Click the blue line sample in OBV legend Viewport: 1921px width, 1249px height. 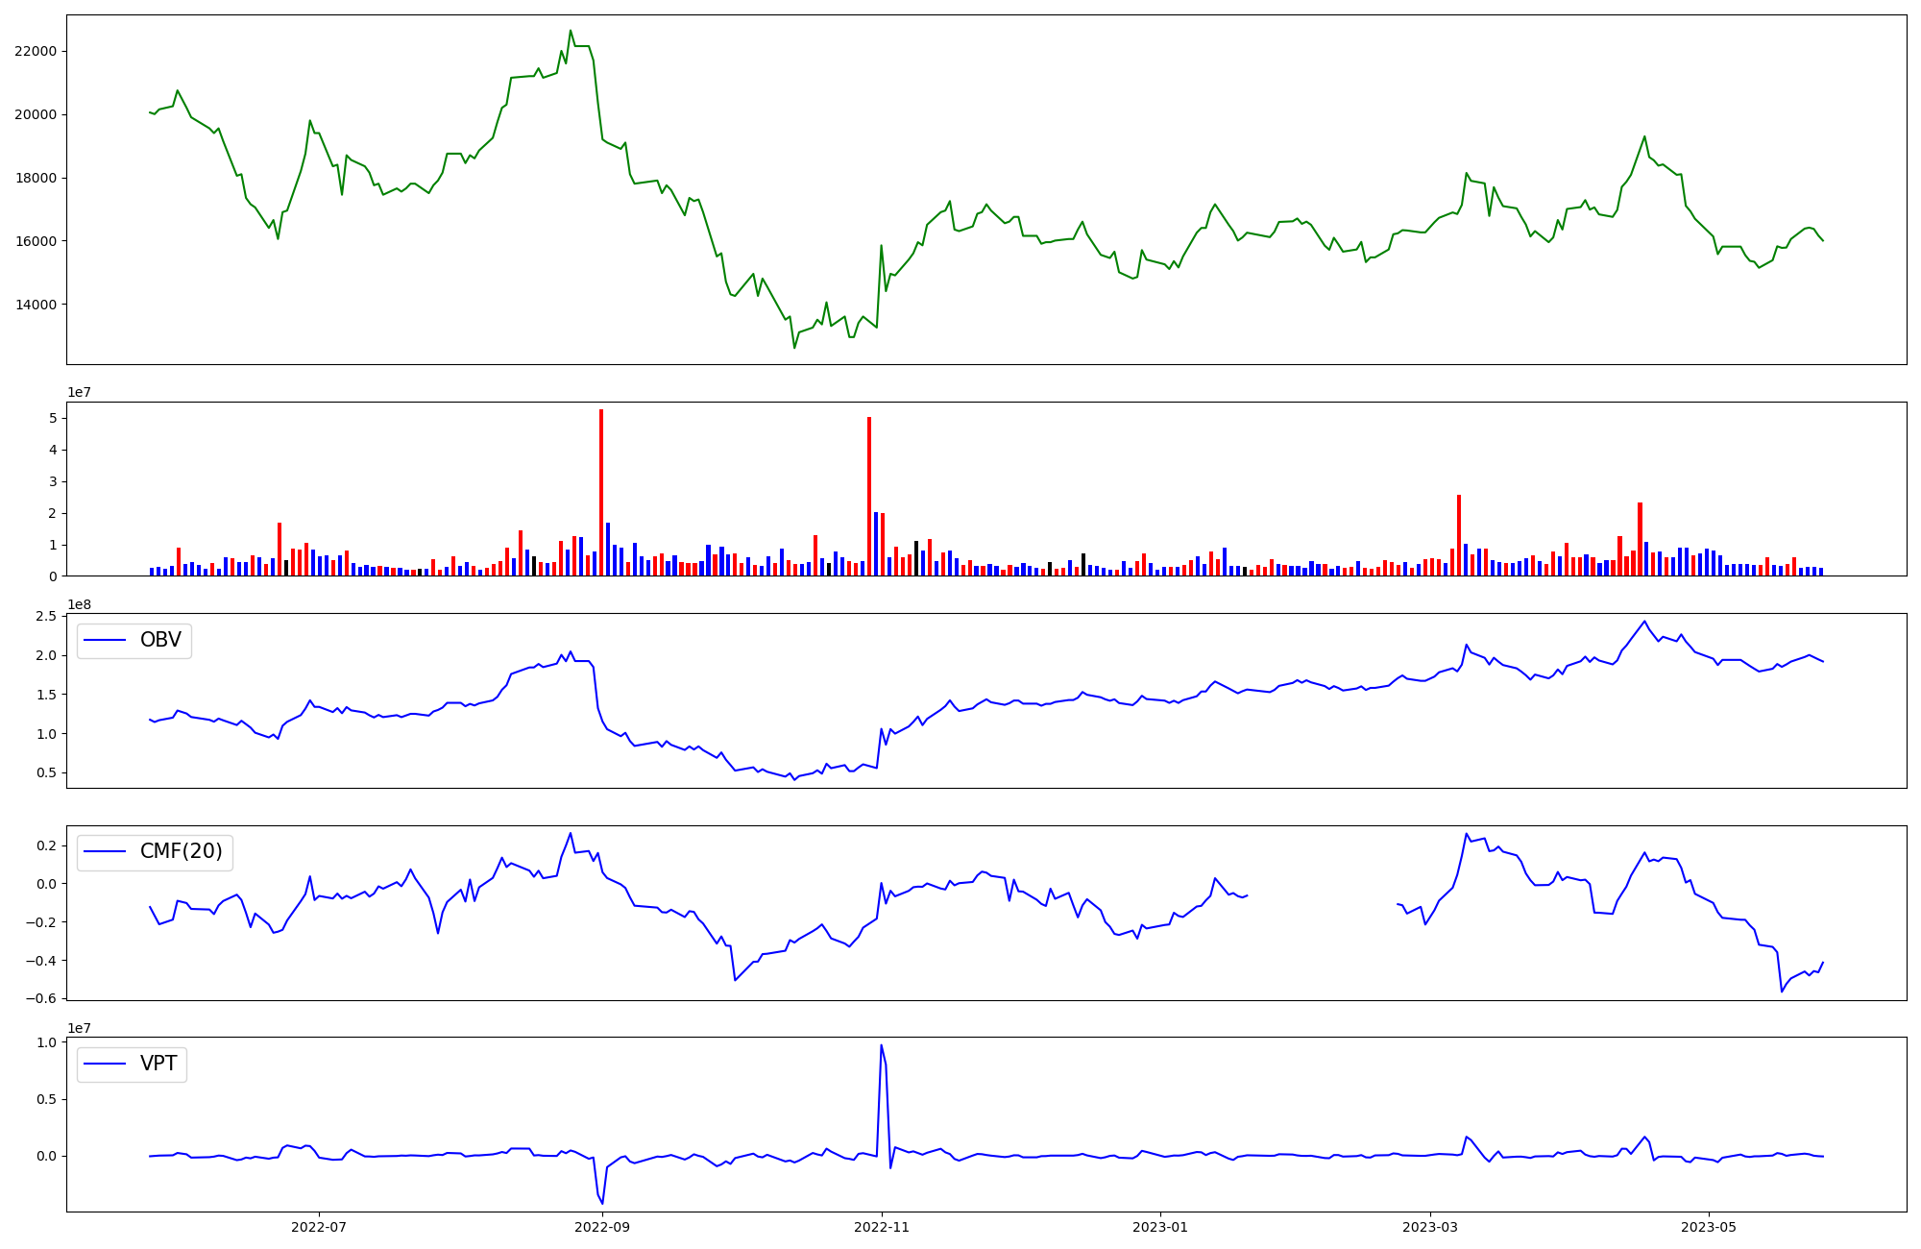[x=105, y=640]
